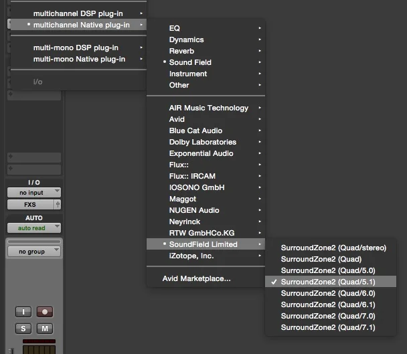Expand NUGEN Audio submenu
The height and width of the screenshot is (354, 407).
tap(206, 211)
